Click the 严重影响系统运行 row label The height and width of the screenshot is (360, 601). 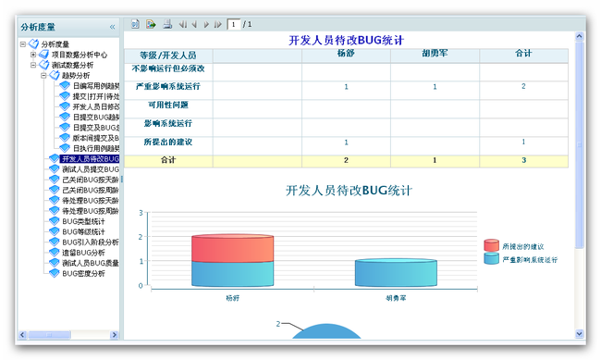point(168,86)
